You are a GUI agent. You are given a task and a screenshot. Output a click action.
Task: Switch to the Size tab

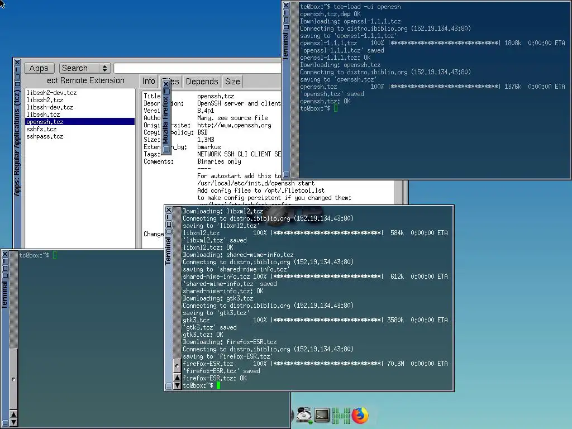click(x=232, y=82)
